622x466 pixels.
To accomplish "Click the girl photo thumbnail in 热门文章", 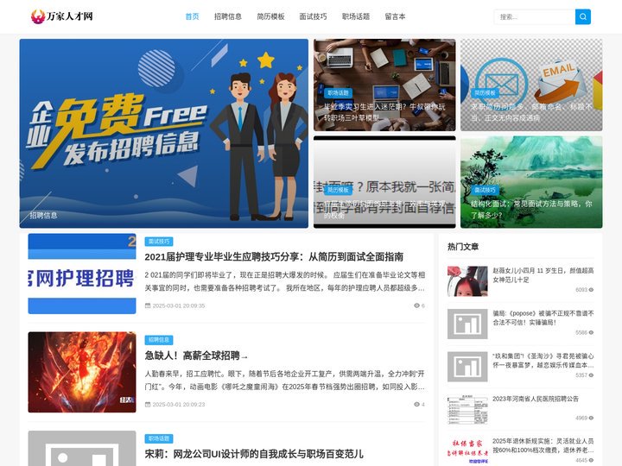I will (x=467, y=281).
